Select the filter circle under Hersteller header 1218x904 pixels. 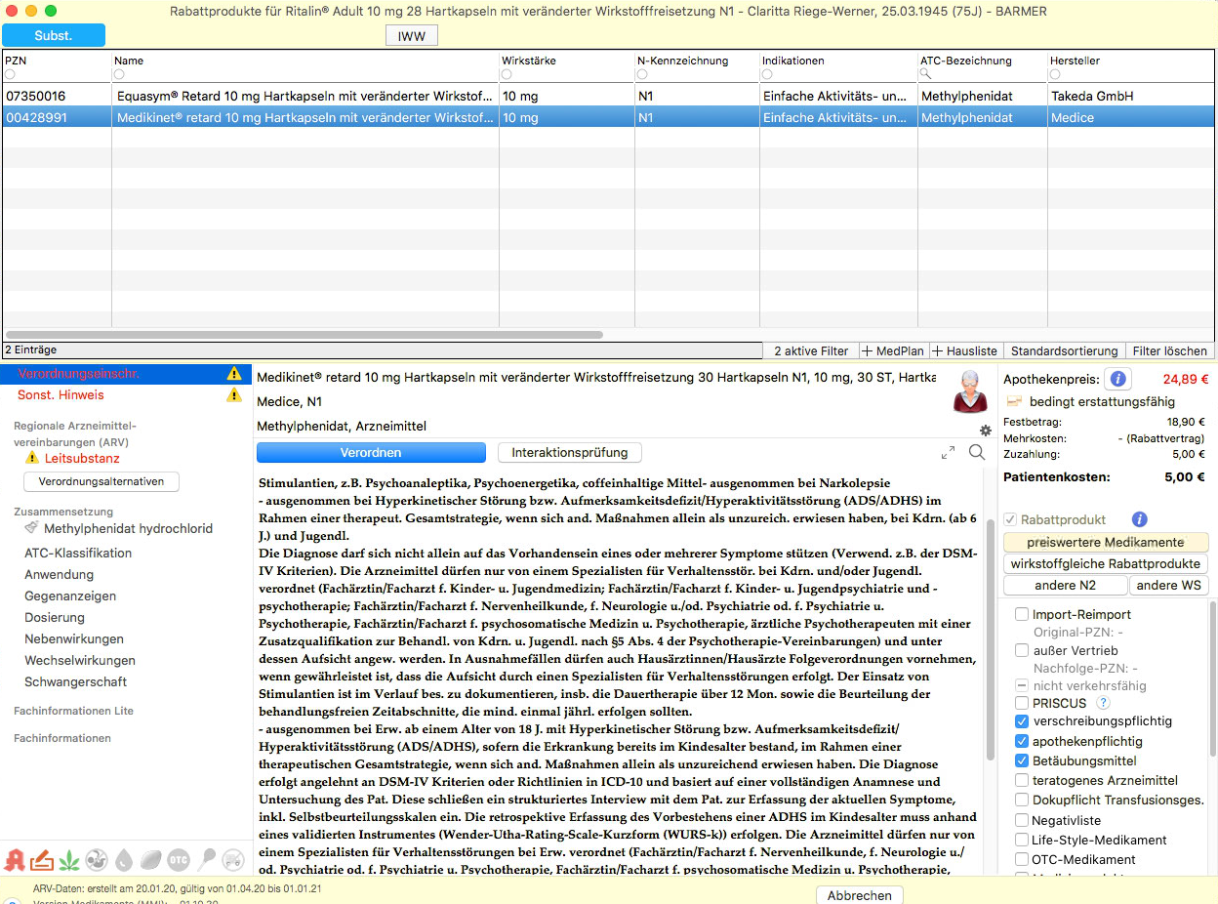[1055, 74]
